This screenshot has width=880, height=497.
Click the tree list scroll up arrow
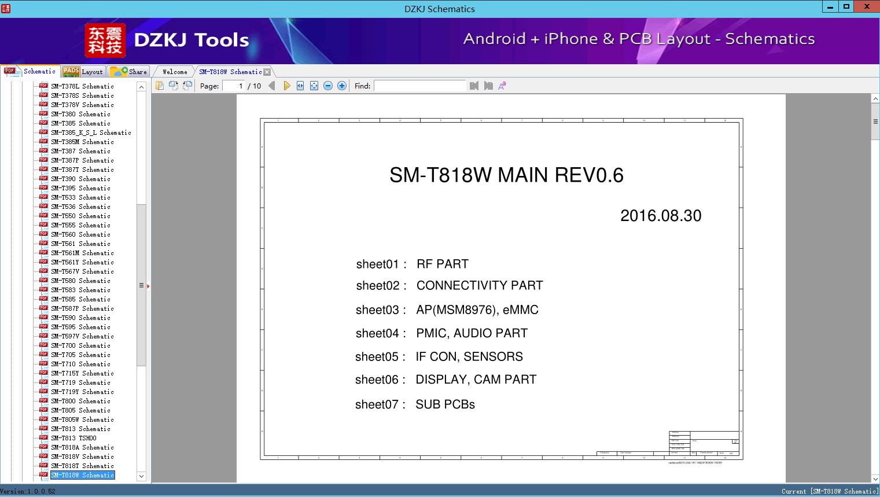coord(141,87)
